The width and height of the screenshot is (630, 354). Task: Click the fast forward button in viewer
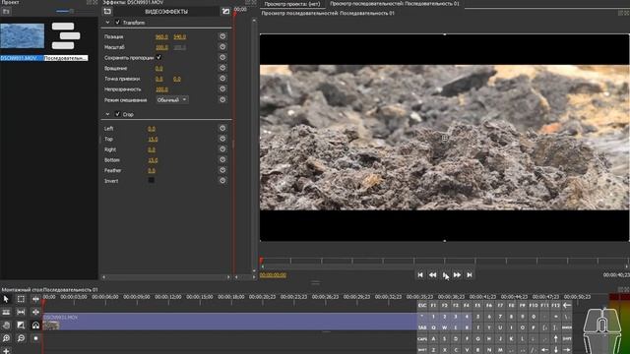(457, 275)
